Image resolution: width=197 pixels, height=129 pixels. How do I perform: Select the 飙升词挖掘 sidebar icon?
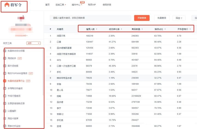[x=5, y=66]
